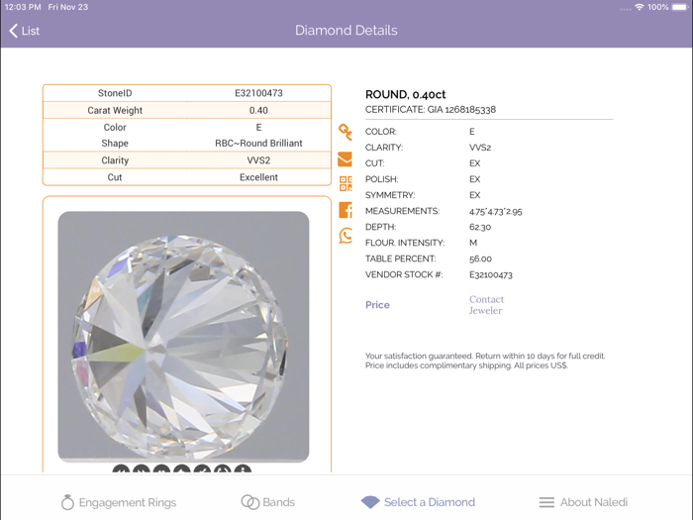Switch to the Select a Diamond tab

(x=418, y=502)
